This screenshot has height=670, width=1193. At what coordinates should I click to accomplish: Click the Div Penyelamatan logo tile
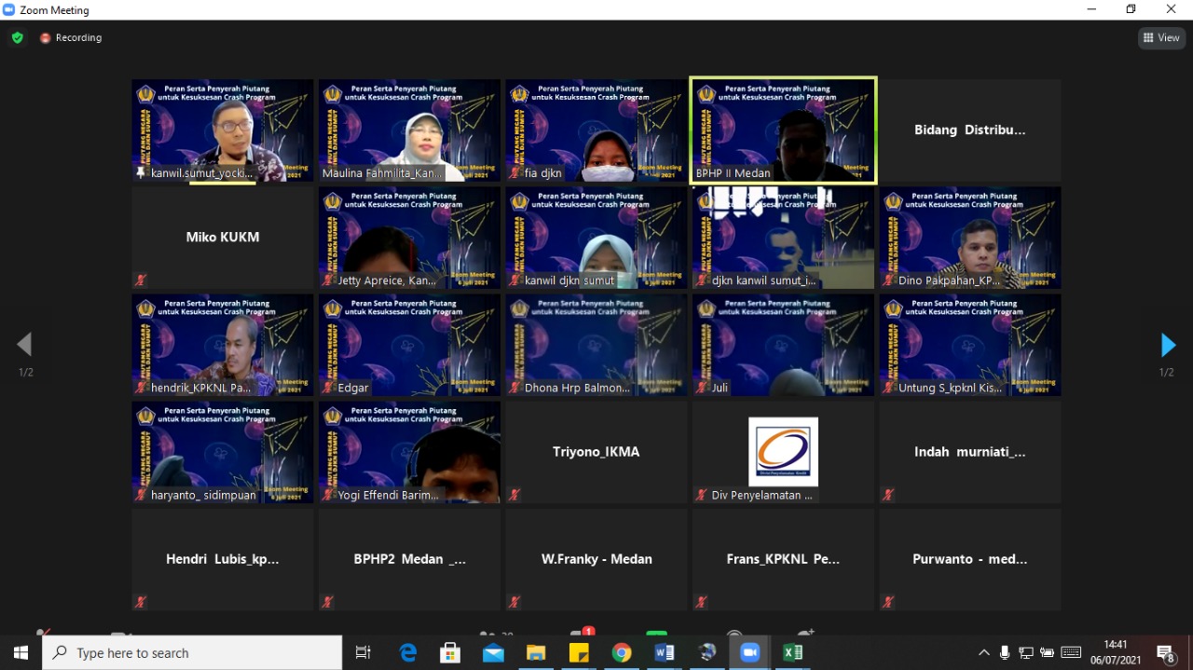click(783, 452)
